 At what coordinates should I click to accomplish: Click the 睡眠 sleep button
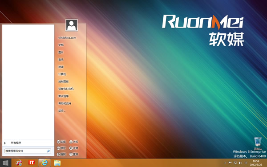tap(61, 155)
